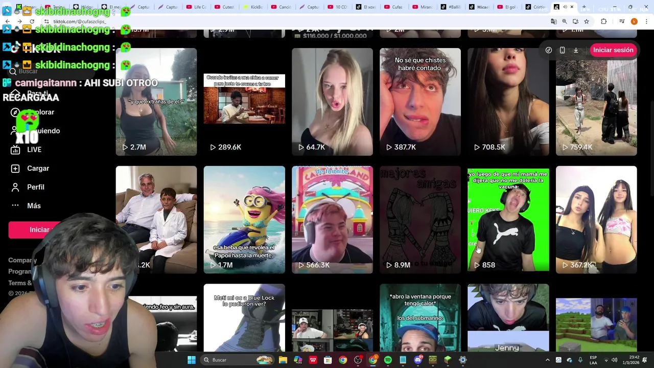Click the phone app icon near Iniciar sesión
654x368 pixels.
(x=562, y=50)
